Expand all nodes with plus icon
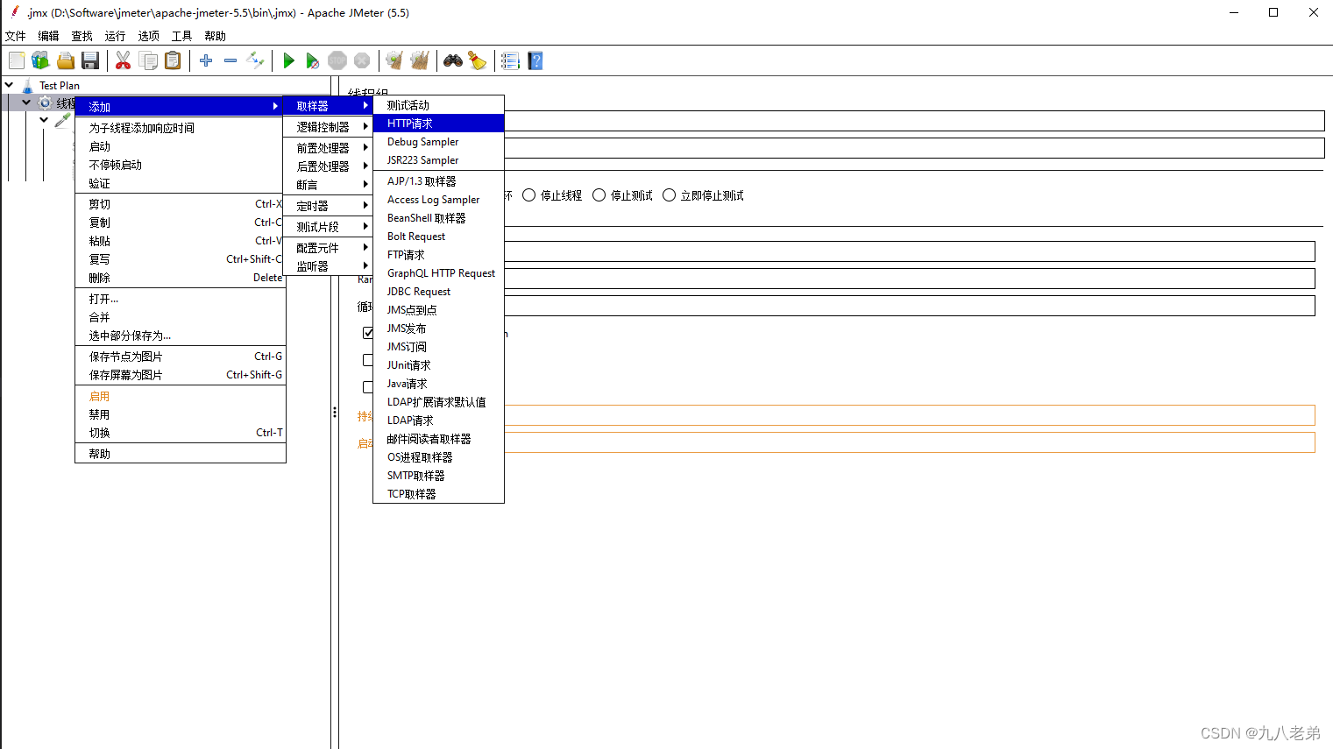 tap(206, 60)
